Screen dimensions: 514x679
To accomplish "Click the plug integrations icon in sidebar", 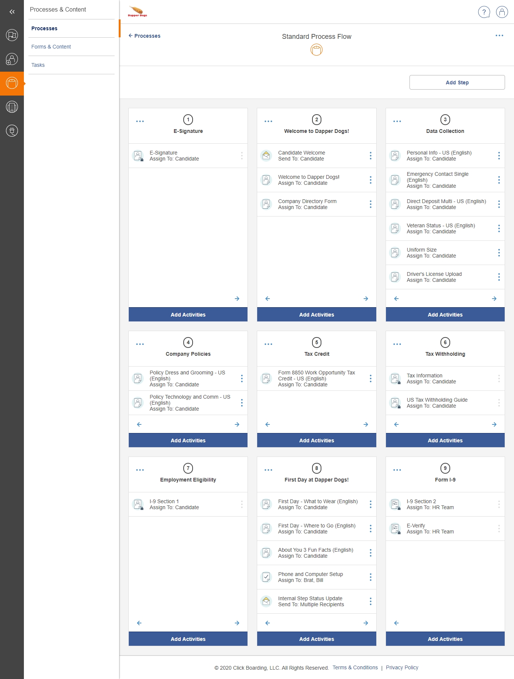I will 12,131.
